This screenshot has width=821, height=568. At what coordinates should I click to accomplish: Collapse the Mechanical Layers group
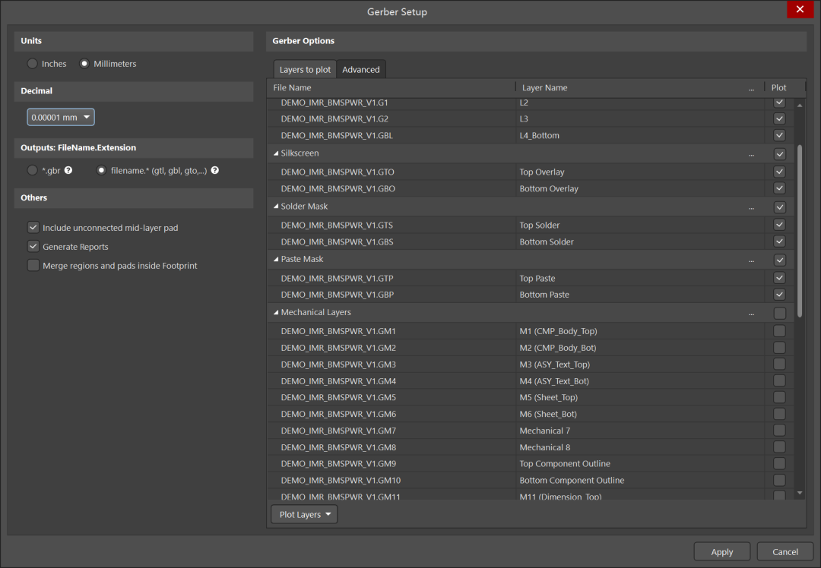276,312
